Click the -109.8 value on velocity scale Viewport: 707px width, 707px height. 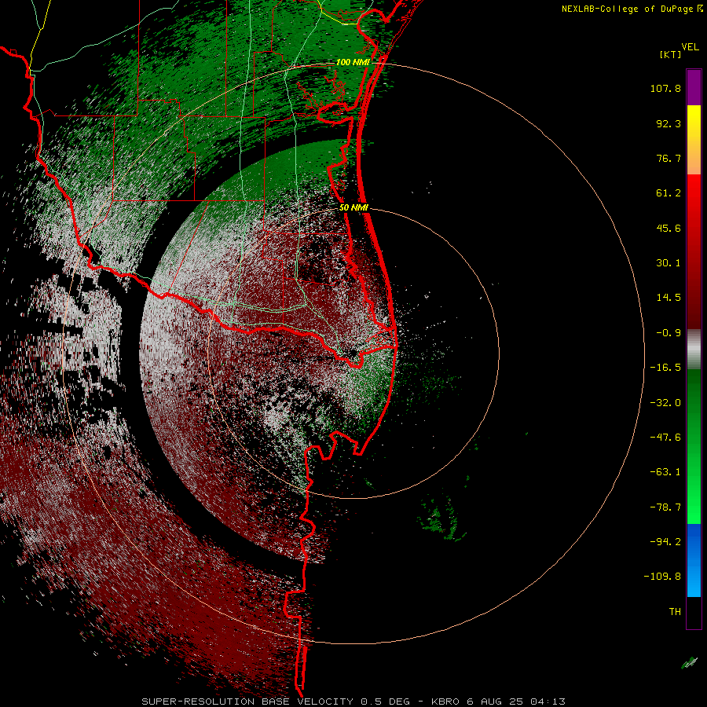click(662, 577)
